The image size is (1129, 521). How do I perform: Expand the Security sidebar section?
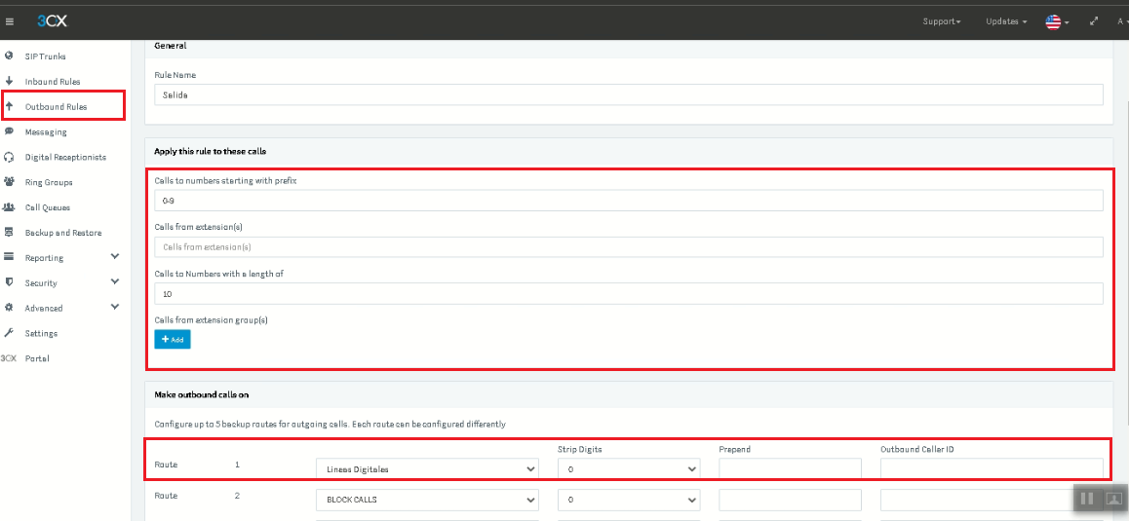tap(114, 282)
